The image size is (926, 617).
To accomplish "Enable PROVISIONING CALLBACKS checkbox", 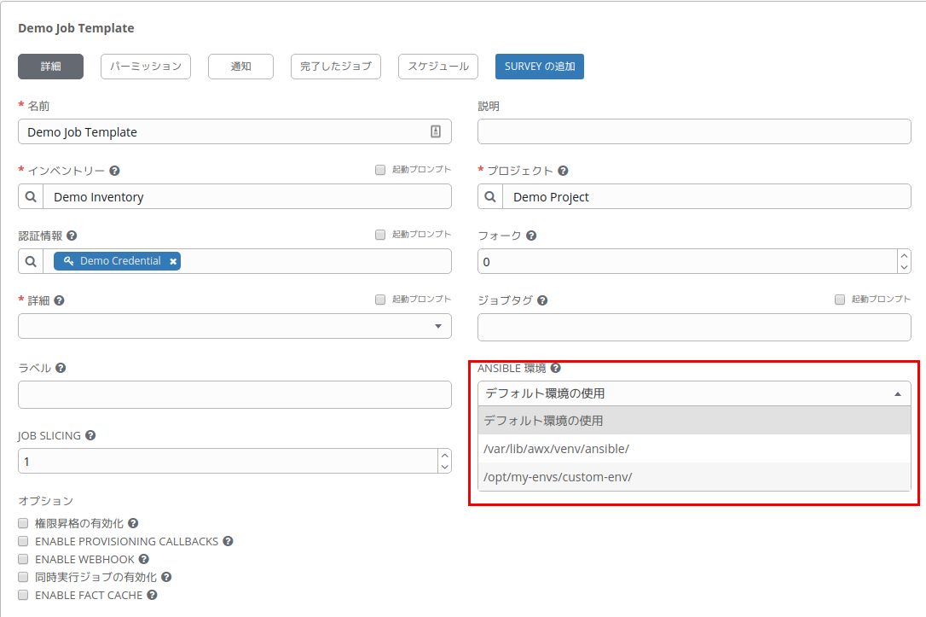I will [x=23, y=541].
